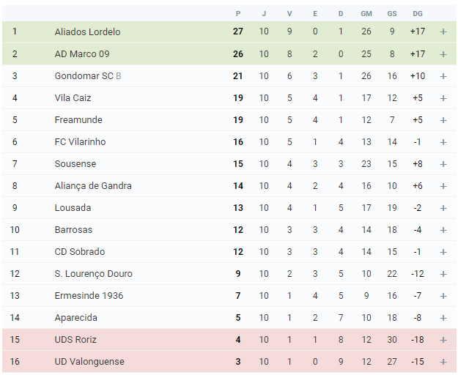Open the Lousada team link
This screenshot has height=375, width=458.
pos(73,208)
